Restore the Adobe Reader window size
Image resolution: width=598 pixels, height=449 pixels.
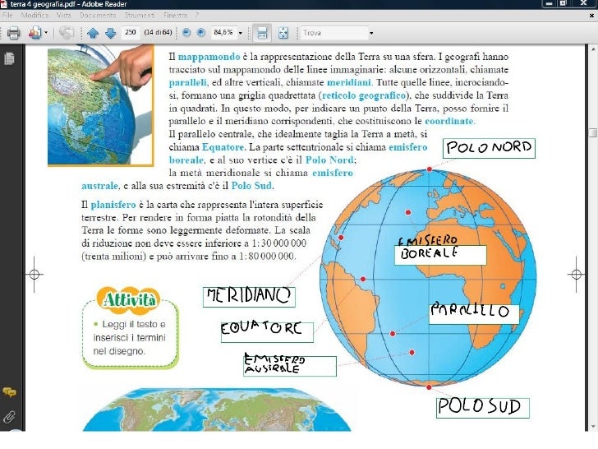coord(563,3)
